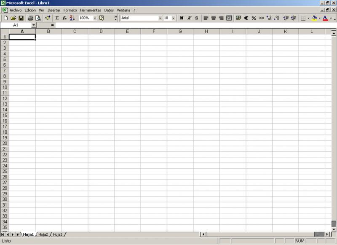The width and height of the screenshot is (337, 245).
Task: Click the vertical scrollbar thumb
Action: click(334, 224)
